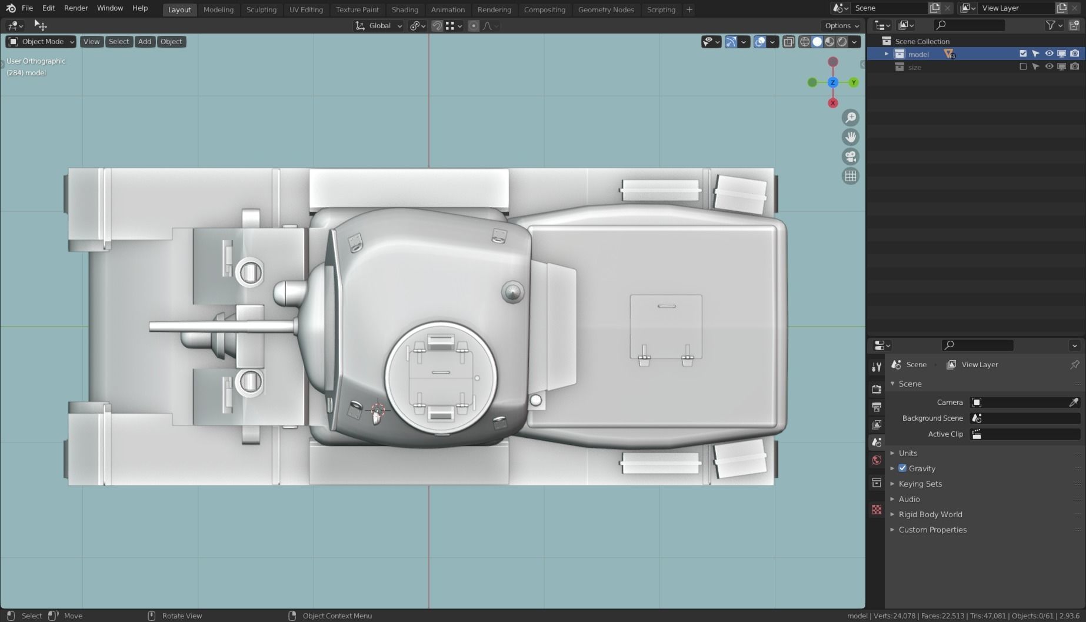
Task: Open the Render properties tab icon
Action: (877, 389)
